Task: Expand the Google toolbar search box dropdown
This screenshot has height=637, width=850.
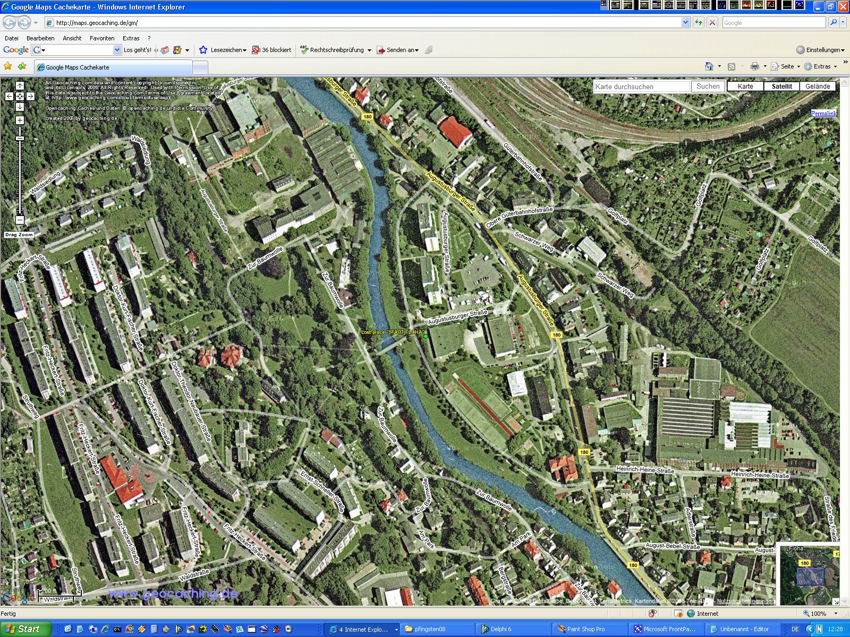Action: [117, 50]
